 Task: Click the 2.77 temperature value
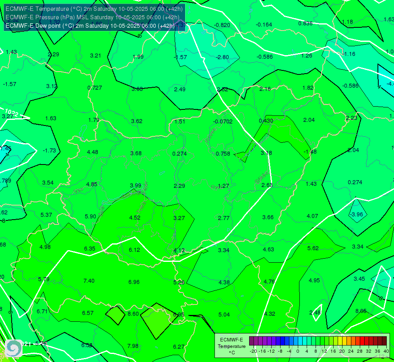[224, 218]
